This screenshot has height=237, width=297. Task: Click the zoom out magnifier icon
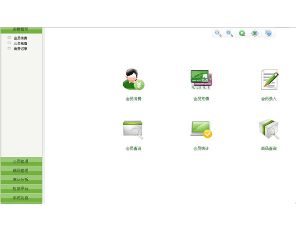(x=230, y=33)
